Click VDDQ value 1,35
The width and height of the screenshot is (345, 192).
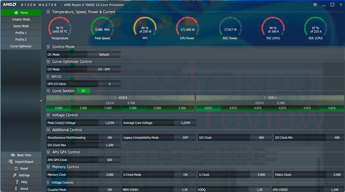tap(260, 190)
